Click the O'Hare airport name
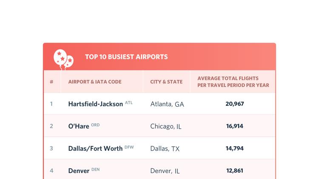319x179 pixels. (x=79, y=126)
